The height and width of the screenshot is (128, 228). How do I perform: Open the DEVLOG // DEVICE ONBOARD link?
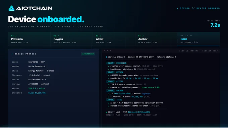point(198,8)
